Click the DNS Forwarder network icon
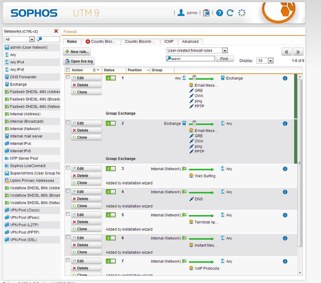The height and width of the screenshot is (283, 321). 7,77
